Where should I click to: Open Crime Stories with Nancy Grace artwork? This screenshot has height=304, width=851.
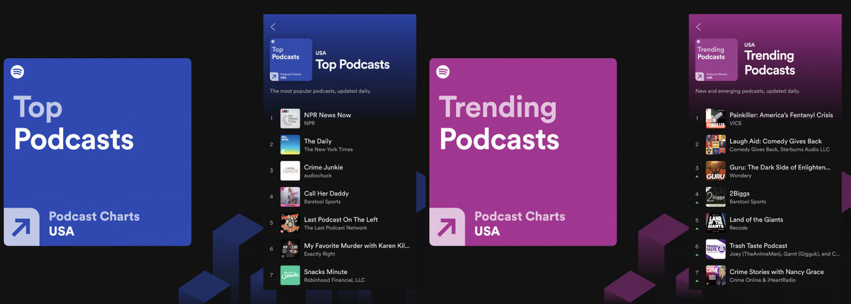[x=715, y=275]
